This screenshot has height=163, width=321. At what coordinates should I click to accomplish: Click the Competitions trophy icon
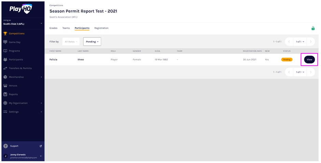tap(5, 33)
